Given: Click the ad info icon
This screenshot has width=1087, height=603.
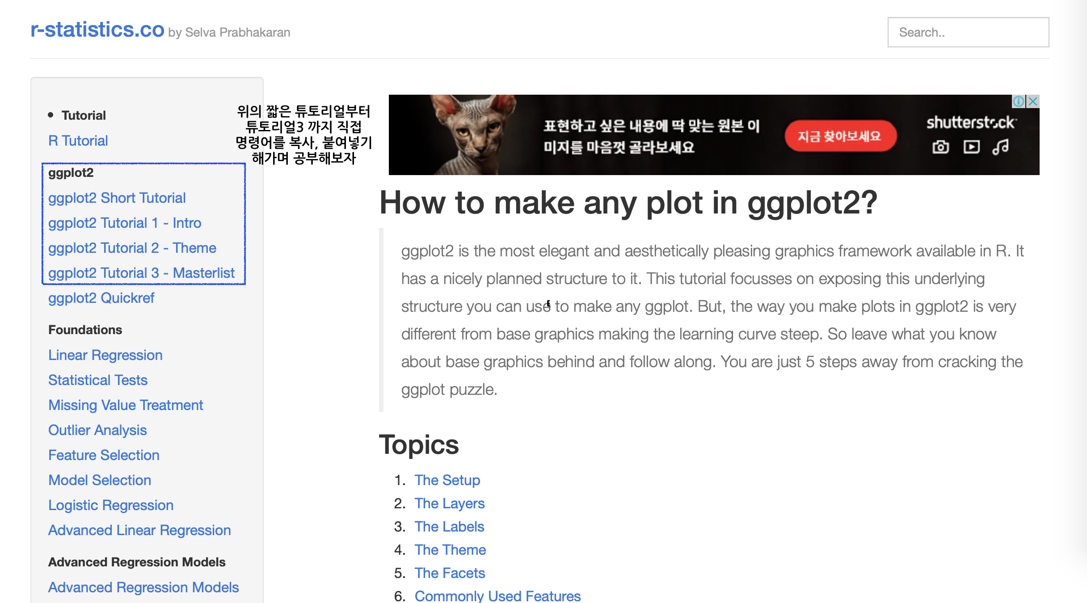Looking at the screenshot, I should [1018, 101].
